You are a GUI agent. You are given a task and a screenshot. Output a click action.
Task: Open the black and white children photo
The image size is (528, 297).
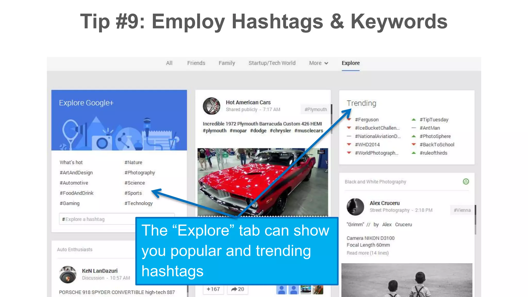point(407,280)
